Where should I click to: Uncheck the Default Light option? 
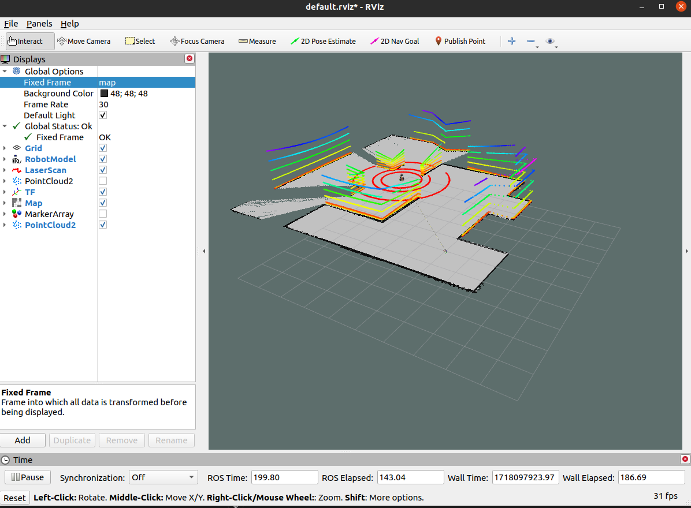pyautogui.click(x=103, y=115)
